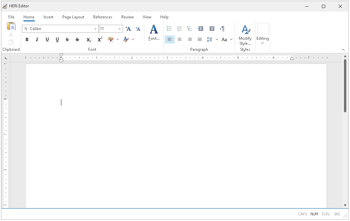The width and height of the screenshot is (350, 221).
Task: Switch to the References tab
Action: [103, 17]
